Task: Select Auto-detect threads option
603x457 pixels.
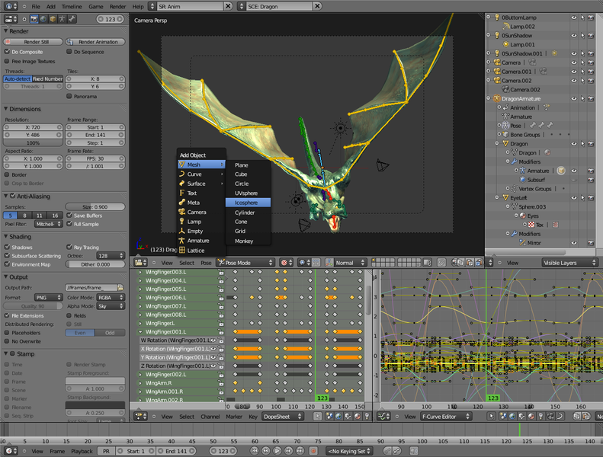Action: click(18, 78)
